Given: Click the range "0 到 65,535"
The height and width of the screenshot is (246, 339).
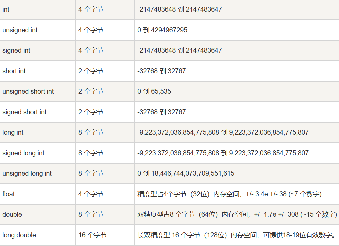Looking at the screenshot, I should pyautogui.click(x=153, y=91).
